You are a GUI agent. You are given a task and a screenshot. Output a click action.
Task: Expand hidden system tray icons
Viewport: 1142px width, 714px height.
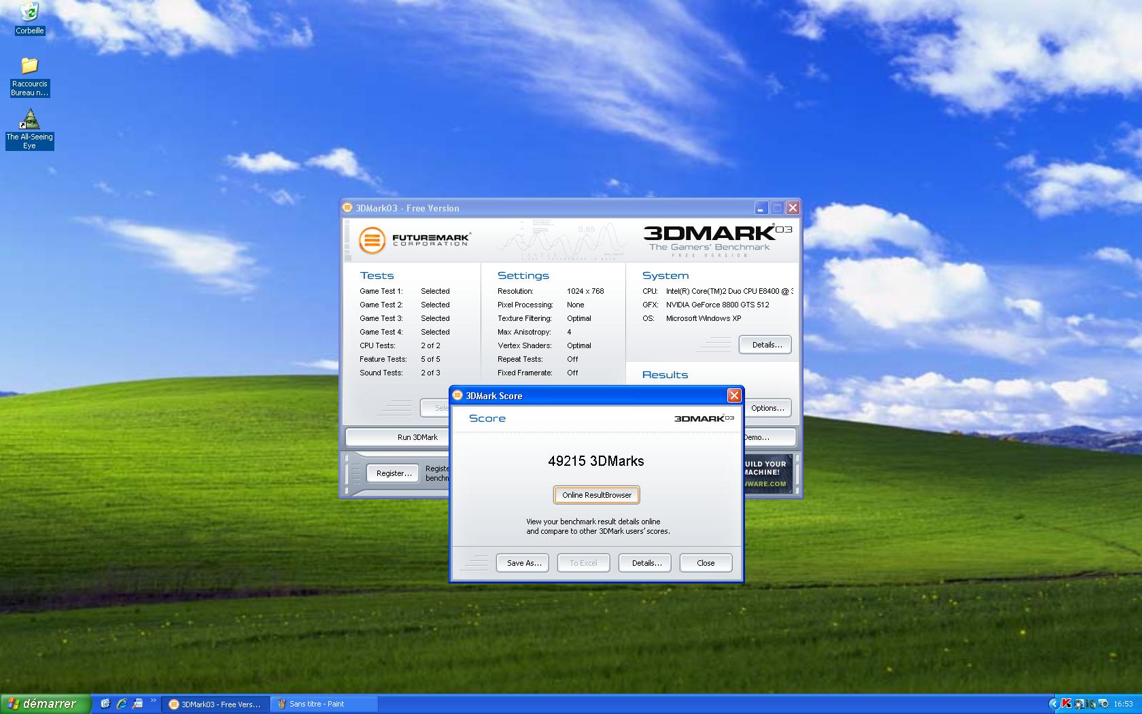tap(1054, 704)
